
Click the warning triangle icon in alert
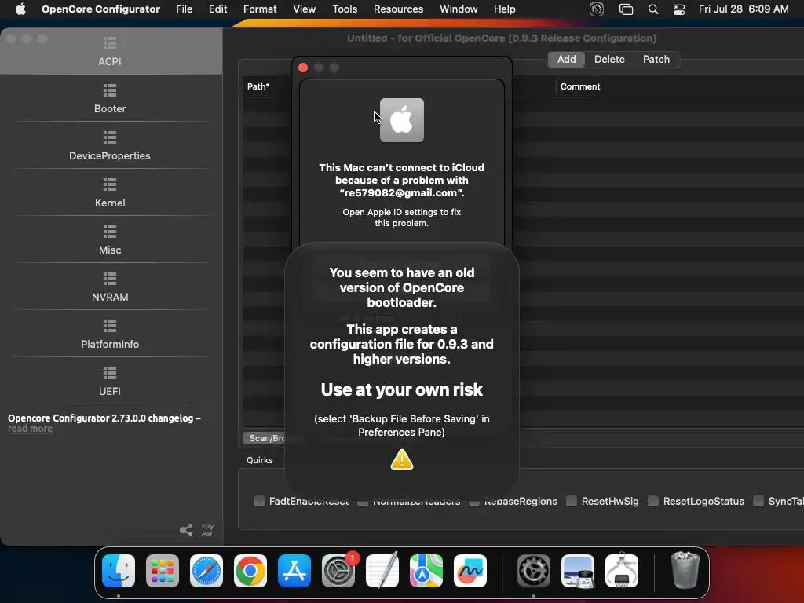[x=402, y=459]
